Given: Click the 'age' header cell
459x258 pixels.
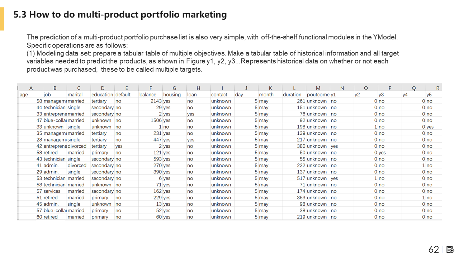Looking at the screenshot, I should [x=24, y=95].
